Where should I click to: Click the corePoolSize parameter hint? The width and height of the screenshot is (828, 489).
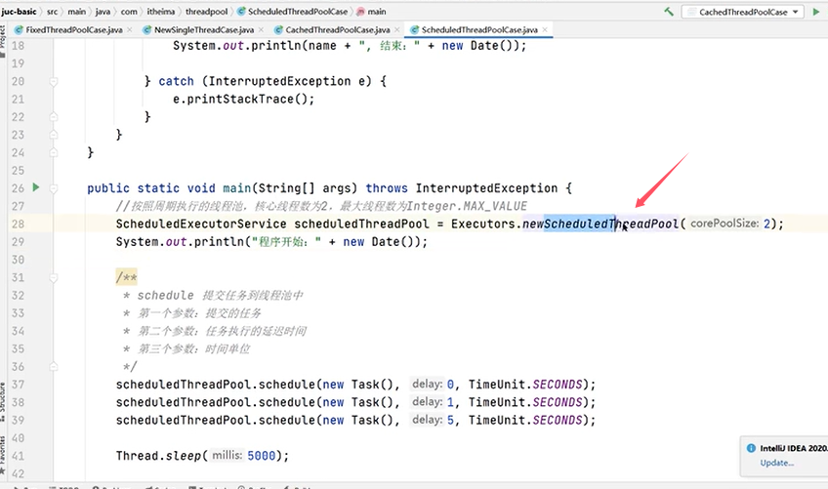click(724, 224)
